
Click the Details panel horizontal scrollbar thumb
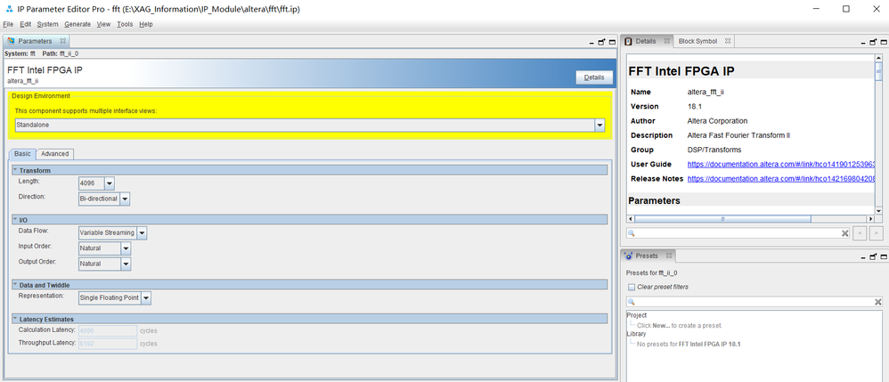tap(722, 219)
